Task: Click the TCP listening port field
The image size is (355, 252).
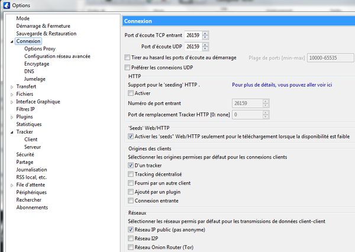Action: tap(193, 35)
